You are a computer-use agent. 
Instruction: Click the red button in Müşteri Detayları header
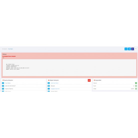point(89,80)
